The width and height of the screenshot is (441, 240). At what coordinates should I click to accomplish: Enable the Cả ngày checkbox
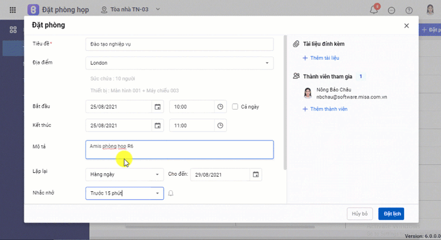tap(235, 107)
